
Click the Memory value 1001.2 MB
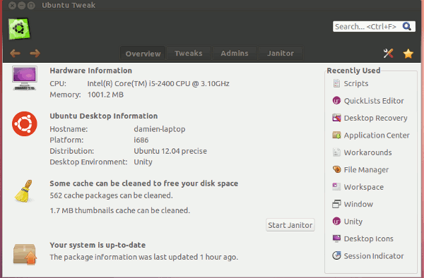pos(105,95)
